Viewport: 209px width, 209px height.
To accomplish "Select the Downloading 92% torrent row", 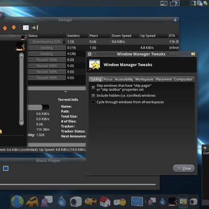I will point(103,42).
